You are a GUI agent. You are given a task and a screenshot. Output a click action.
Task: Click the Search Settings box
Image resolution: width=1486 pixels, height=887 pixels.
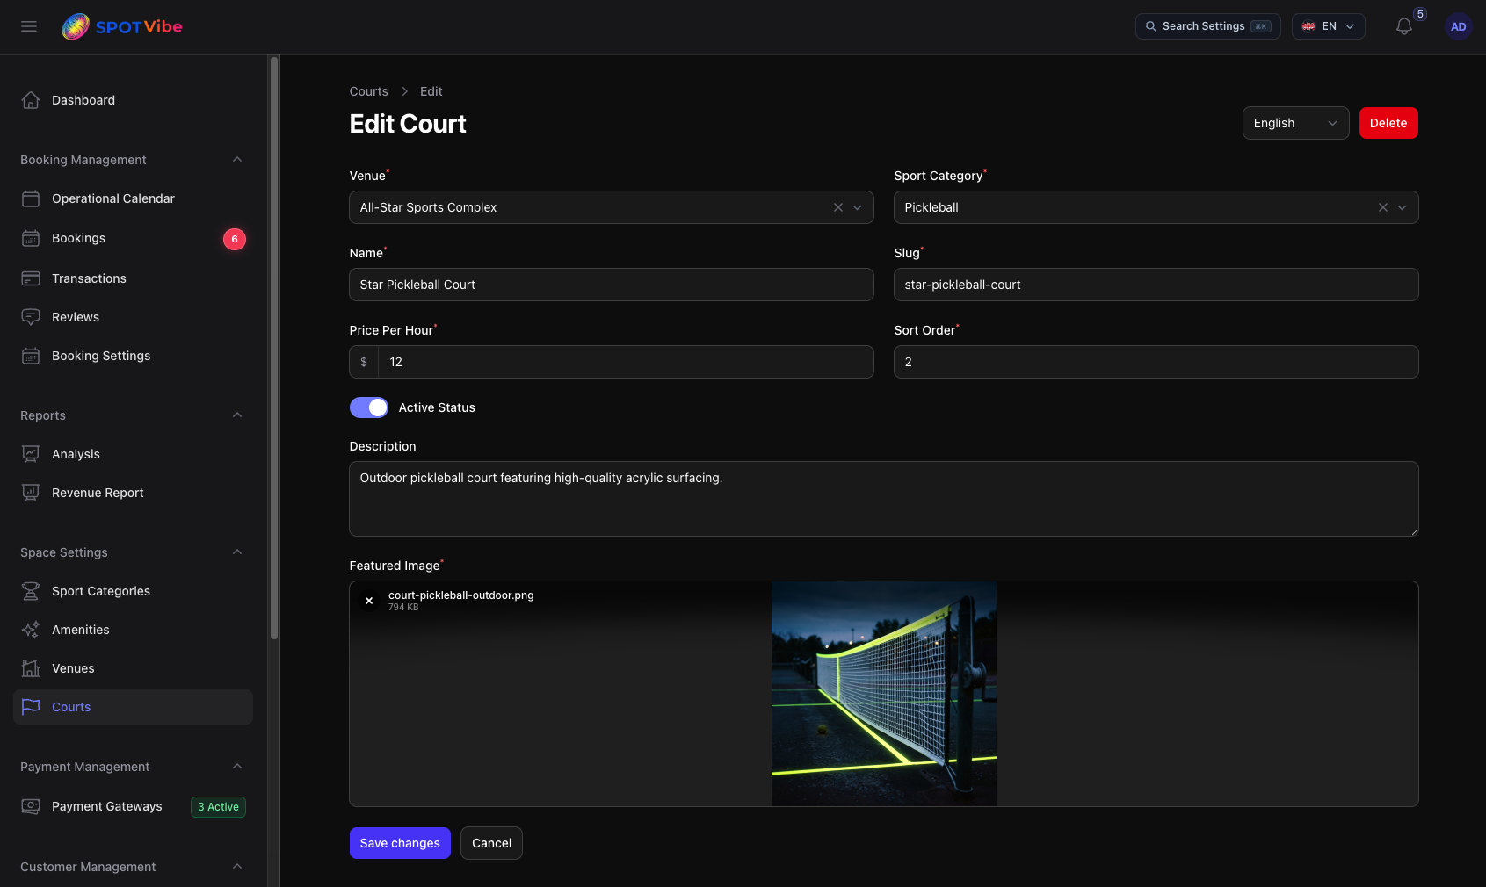click(1207, 26)
